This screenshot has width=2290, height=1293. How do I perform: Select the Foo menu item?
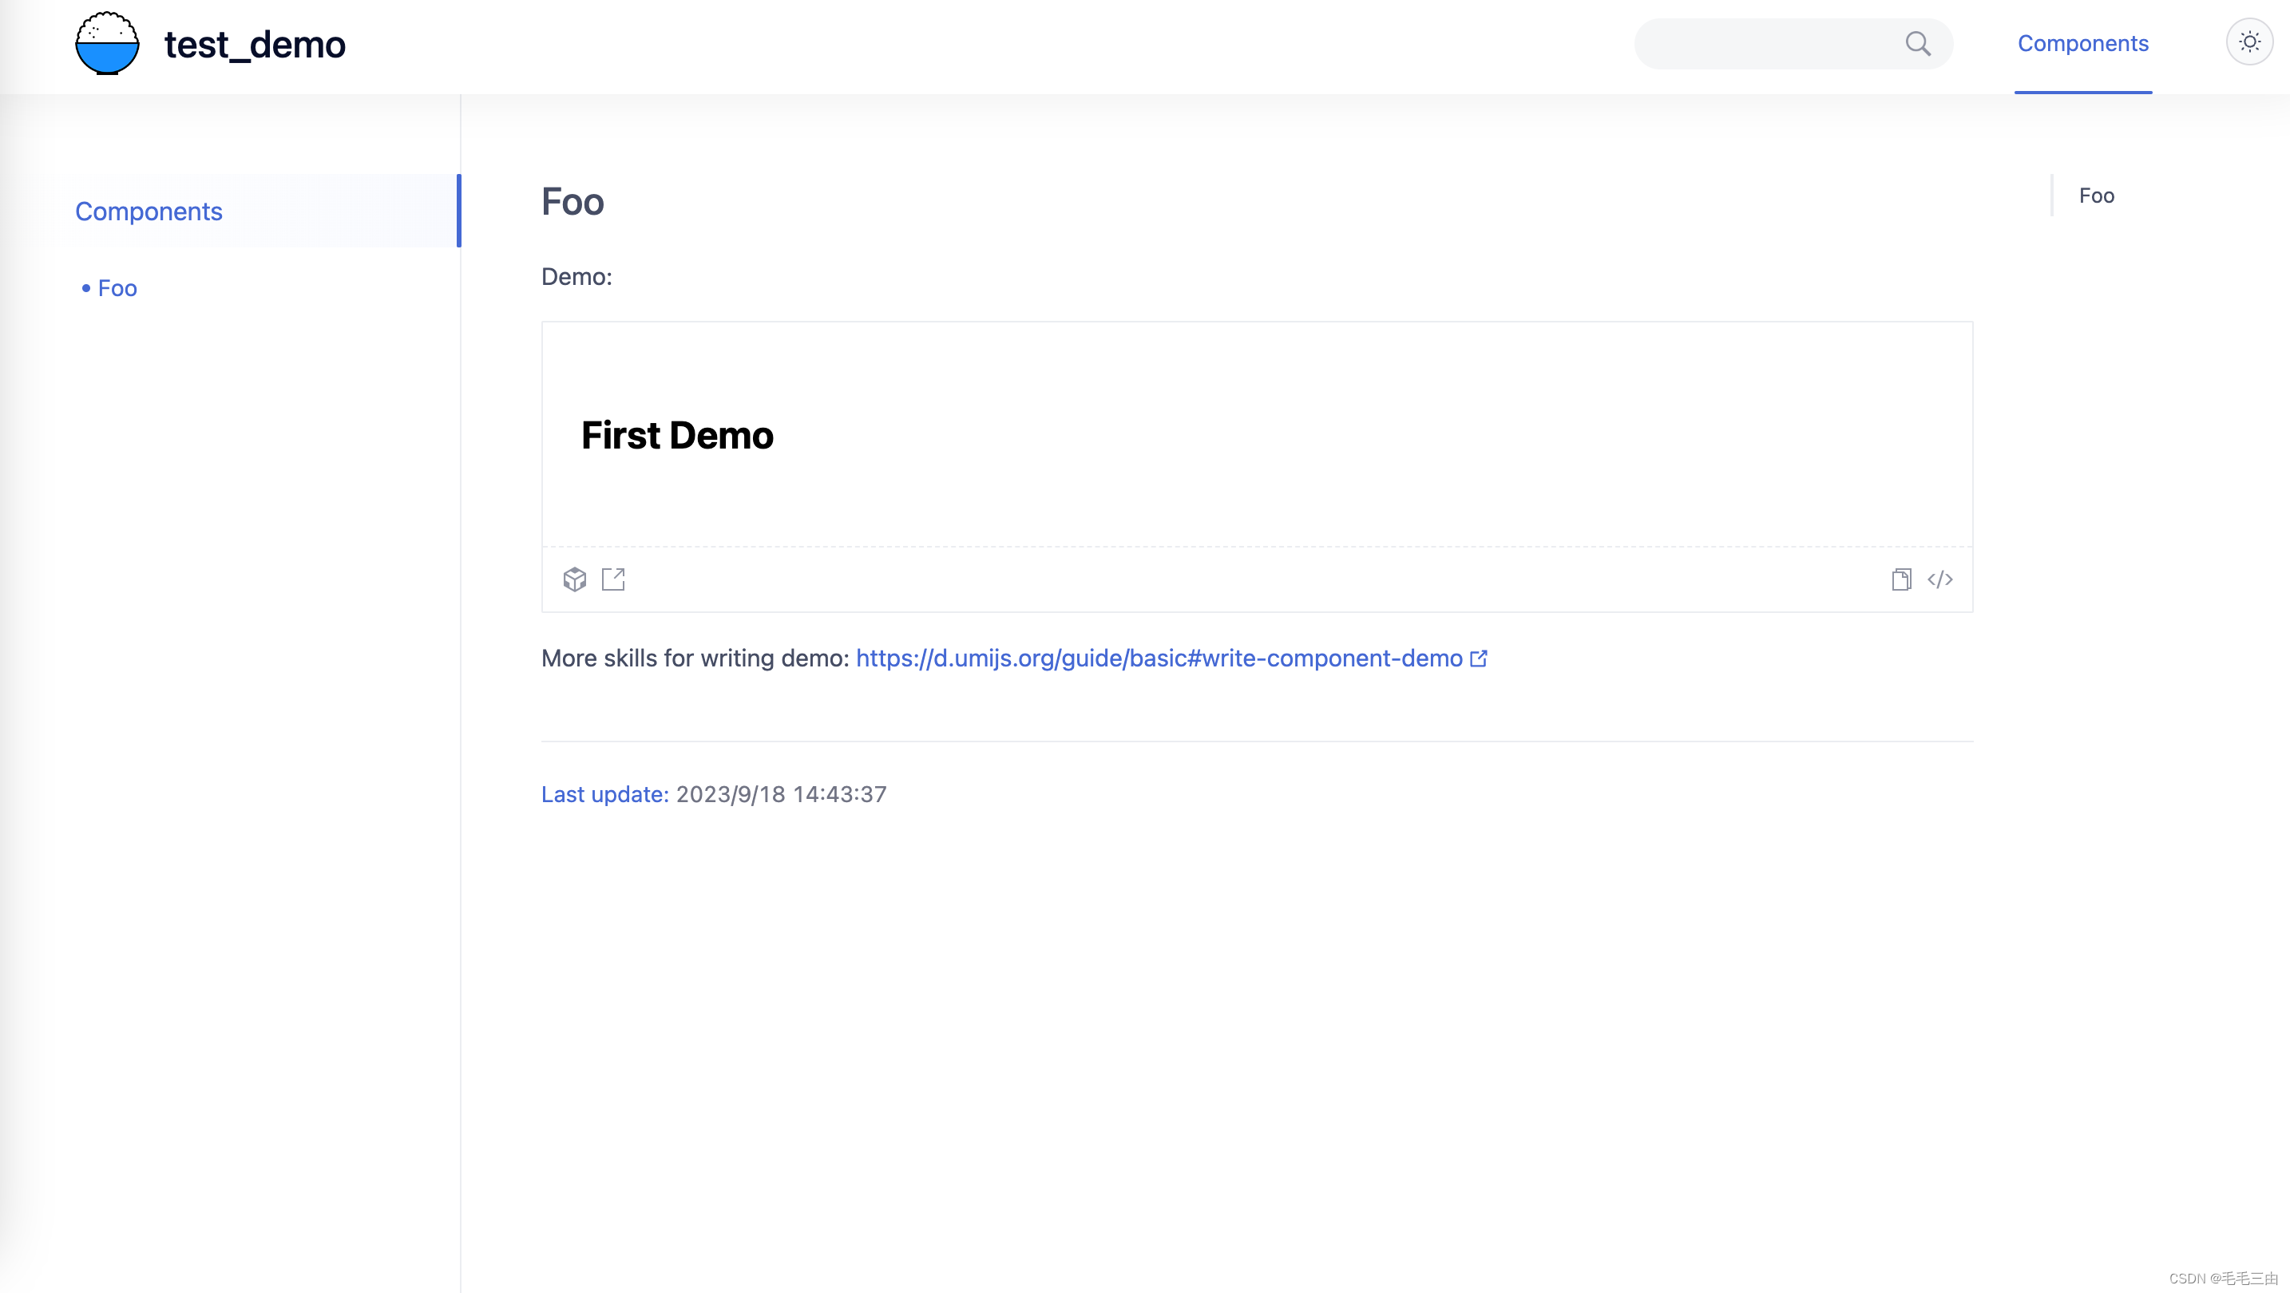(x=117, y=288)
